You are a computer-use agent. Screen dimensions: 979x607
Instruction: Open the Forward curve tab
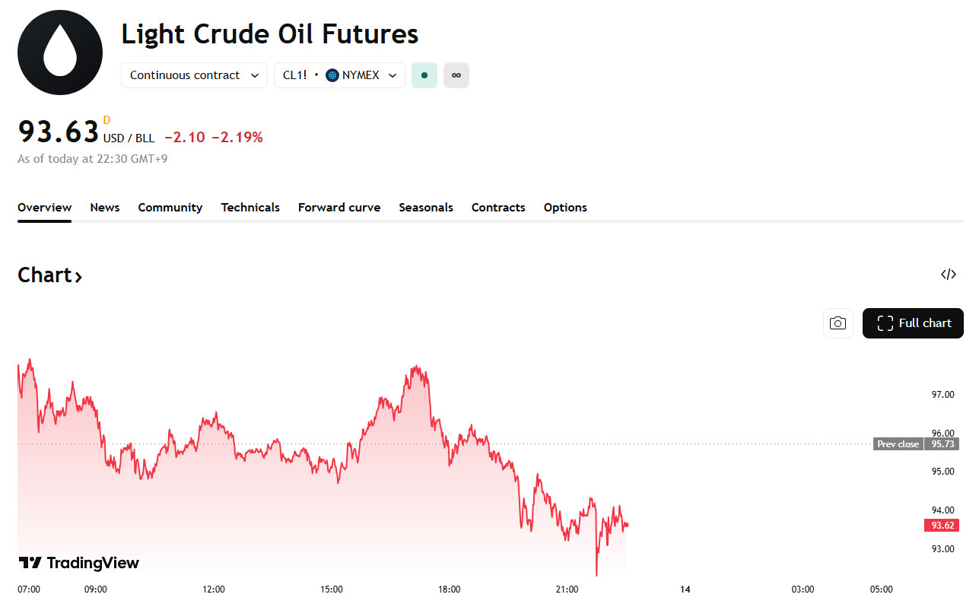[339, 208]
